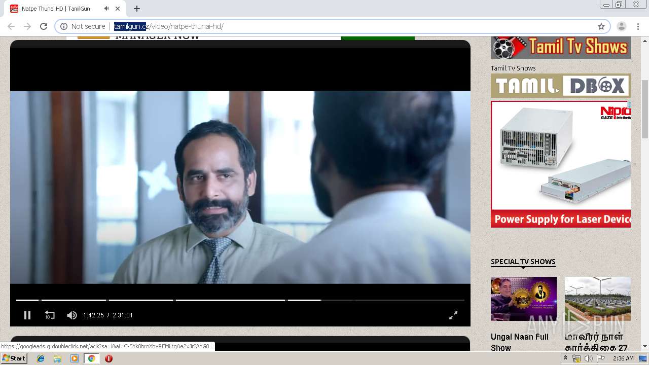The height and width of the screenshot is (365, 649).
Task: Open the Tamil Tv Shows banner
Action: (561, 48)
